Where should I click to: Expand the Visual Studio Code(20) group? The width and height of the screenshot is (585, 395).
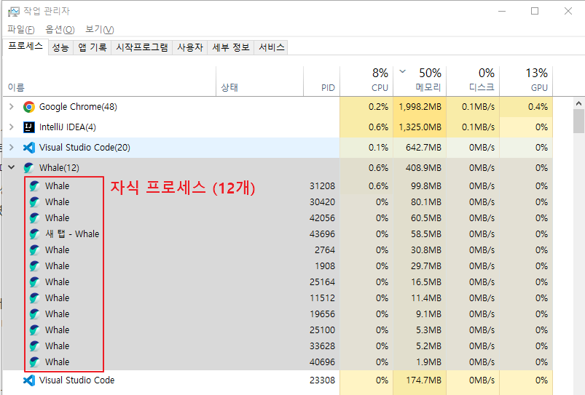click(11, 148)
